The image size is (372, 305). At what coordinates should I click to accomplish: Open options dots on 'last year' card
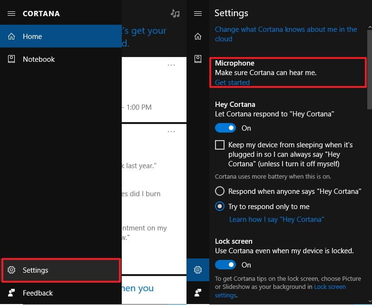(171, 131)
